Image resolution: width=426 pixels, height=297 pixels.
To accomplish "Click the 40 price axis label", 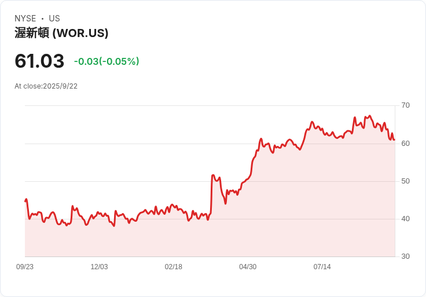I will tap(405, 219).
